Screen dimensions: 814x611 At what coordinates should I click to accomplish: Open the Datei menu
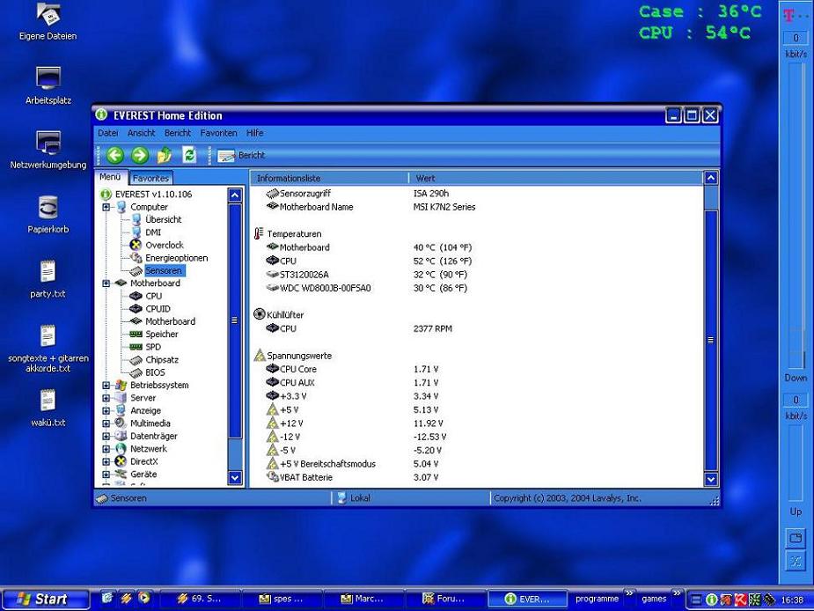pos(108,133)
